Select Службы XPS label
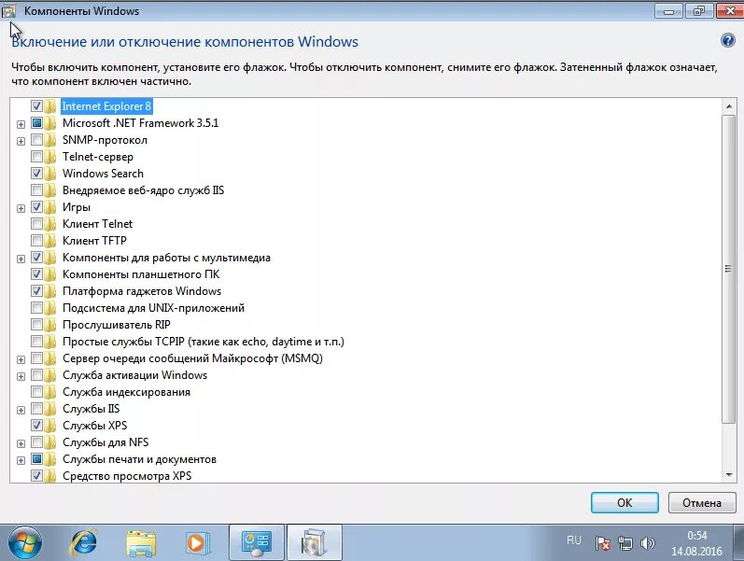Screen dimensions: 744x561 coord(95,426)
